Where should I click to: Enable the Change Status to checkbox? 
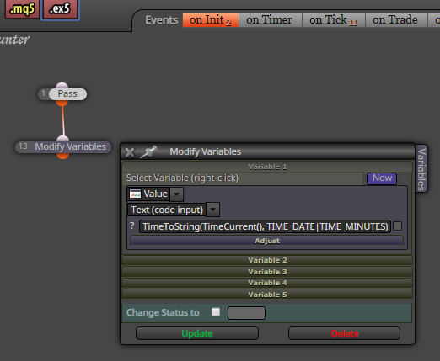[216, 312]
